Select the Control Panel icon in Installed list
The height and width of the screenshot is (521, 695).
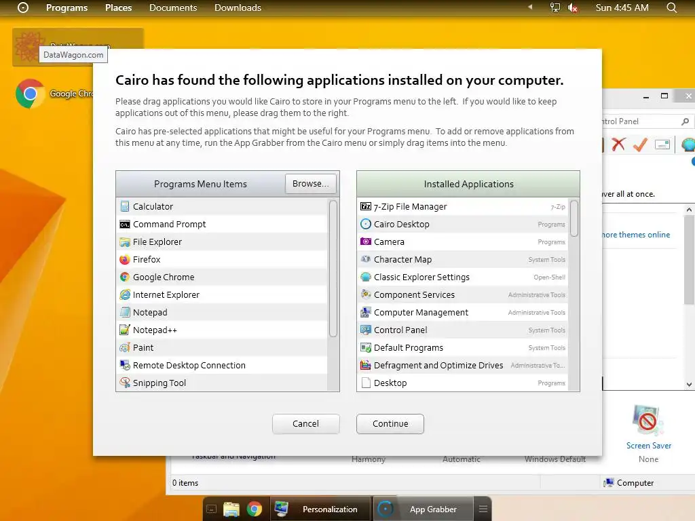[366, 330]
